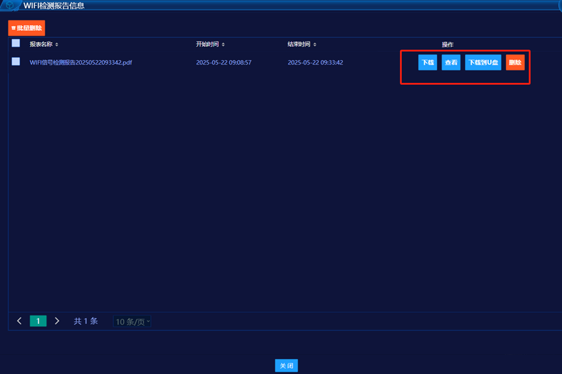
Task: Sort by 开始时间 column arrow
Action: (x=223, y=44)
